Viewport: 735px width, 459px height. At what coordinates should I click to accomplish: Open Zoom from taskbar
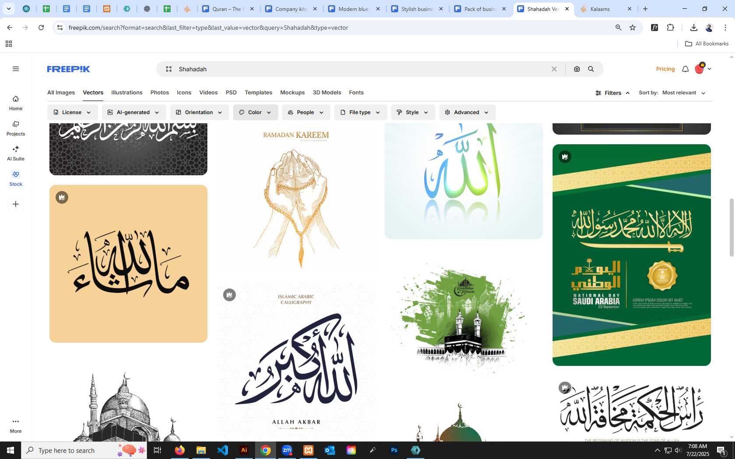coord(287,450)
